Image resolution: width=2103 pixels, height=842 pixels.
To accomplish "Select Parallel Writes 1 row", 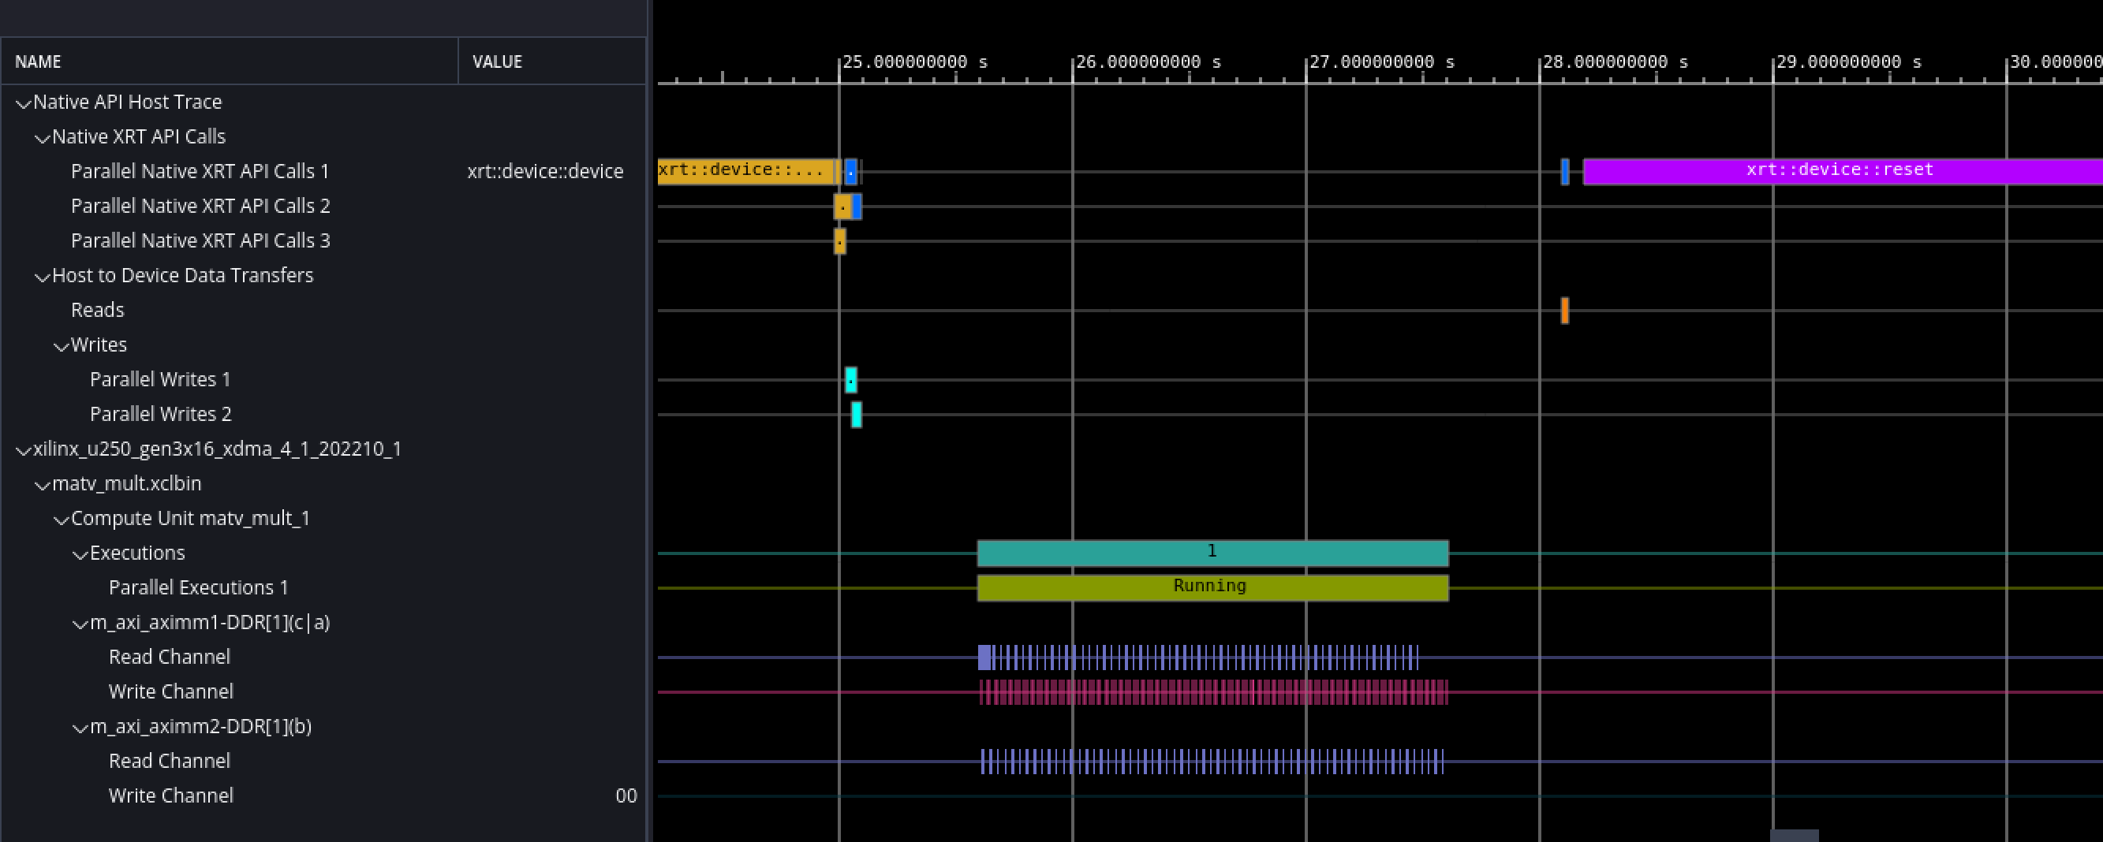I will [324, 379].
